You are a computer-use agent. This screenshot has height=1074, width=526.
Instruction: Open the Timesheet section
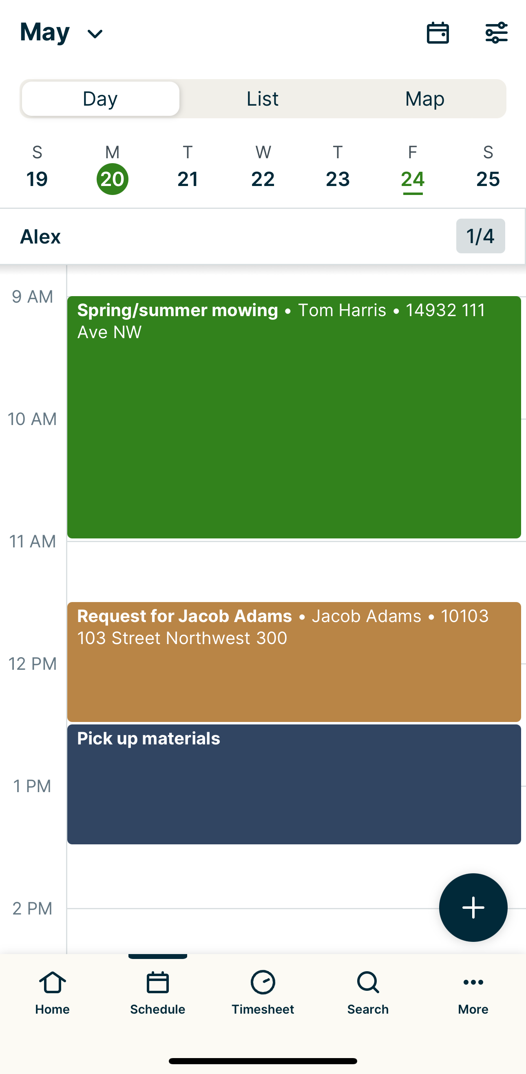(263, 992)
